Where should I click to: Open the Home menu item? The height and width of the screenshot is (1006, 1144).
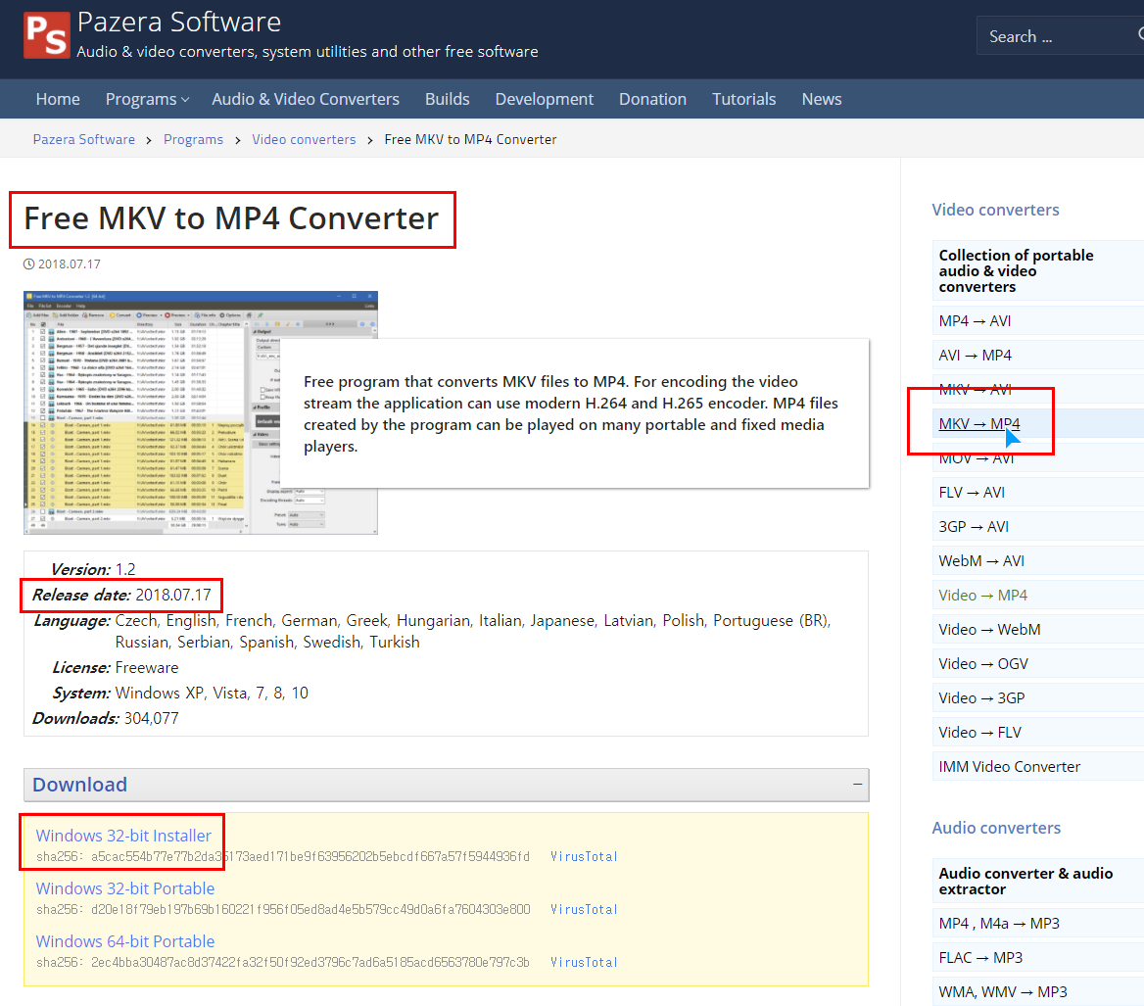pyautogui.click(x=58, y=99)
